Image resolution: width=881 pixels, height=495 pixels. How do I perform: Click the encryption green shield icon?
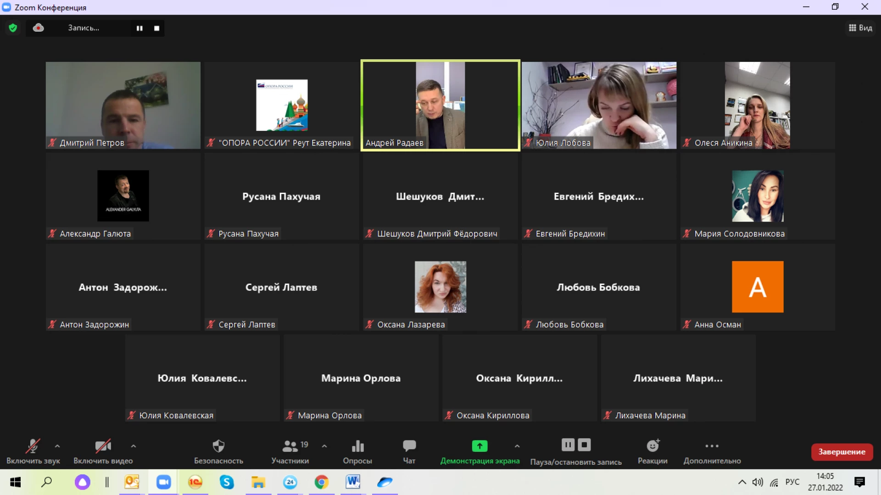13,28
